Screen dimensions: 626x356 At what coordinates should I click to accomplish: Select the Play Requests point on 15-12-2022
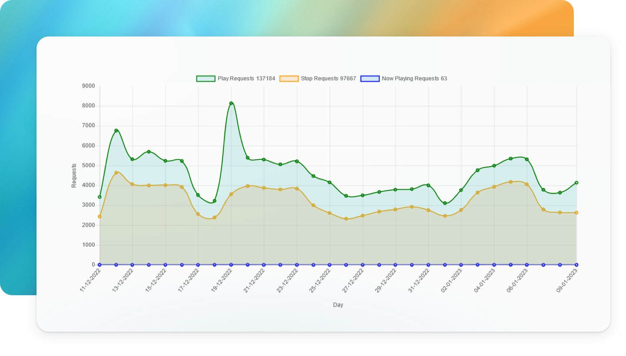point(165,161)
